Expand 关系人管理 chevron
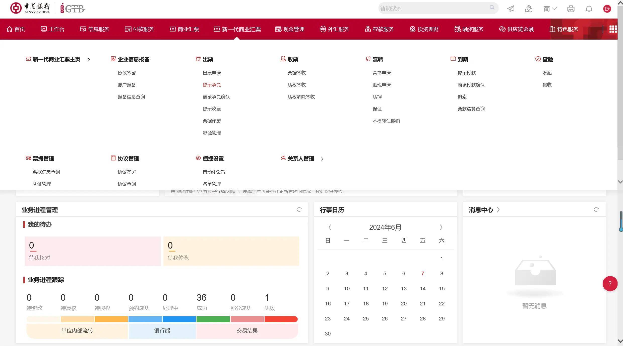Viewport: 623px width, 346px height. tap(323, 159)
